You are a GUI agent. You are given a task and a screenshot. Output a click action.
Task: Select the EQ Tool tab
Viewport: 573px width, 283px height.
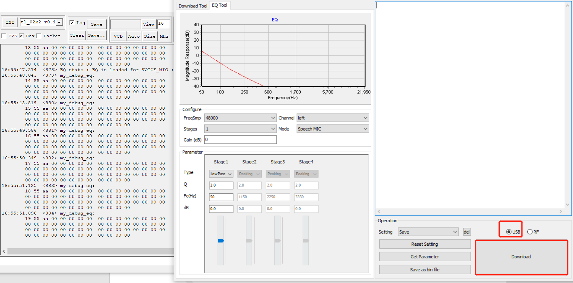tap(220, 5)
